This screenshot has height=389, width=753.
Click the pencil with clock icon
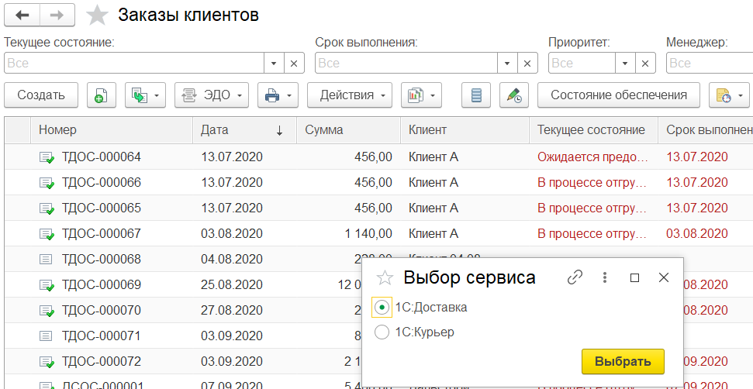514,95
